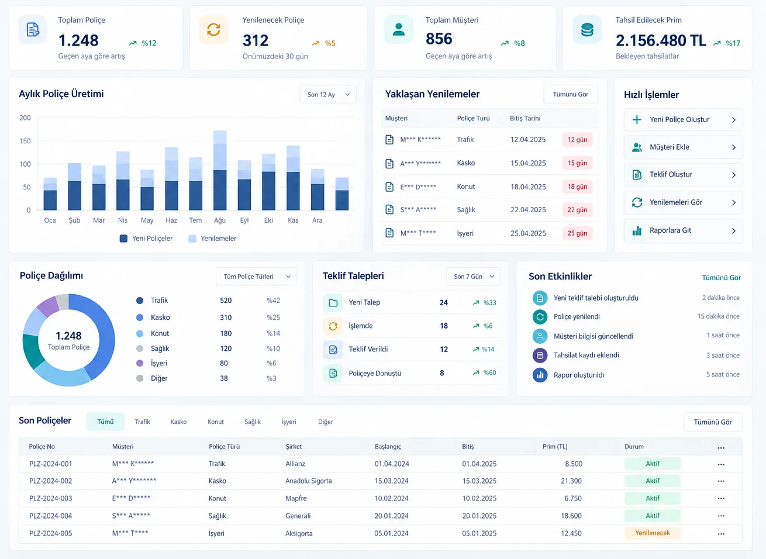Click the Poliçeye Dönüştü icon
The image size is (766, 559).
point(333,373)
